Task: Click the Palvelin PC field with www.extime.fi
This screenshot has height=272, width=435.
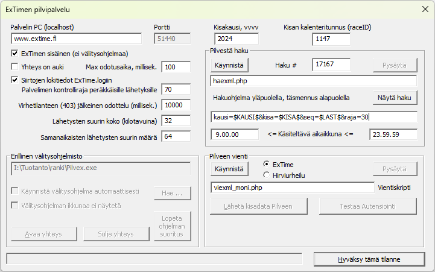Action: [x=76, y=39]
